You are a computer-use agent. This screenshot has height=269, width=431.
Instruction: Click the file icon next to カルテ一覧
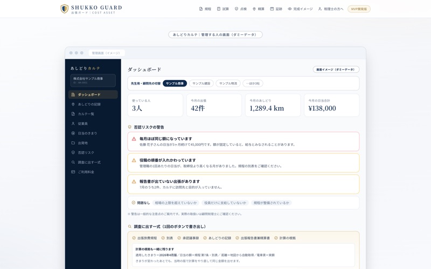73,114
